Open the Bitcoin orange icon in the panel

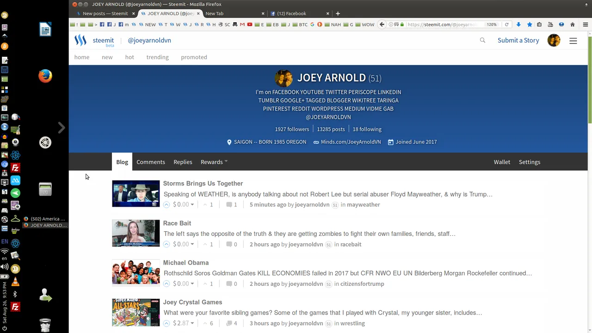5,46
